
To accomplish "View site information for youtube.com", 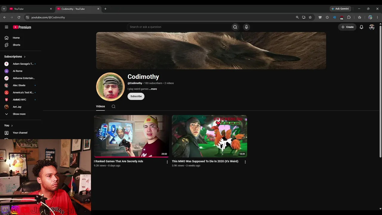I will 27,17.
